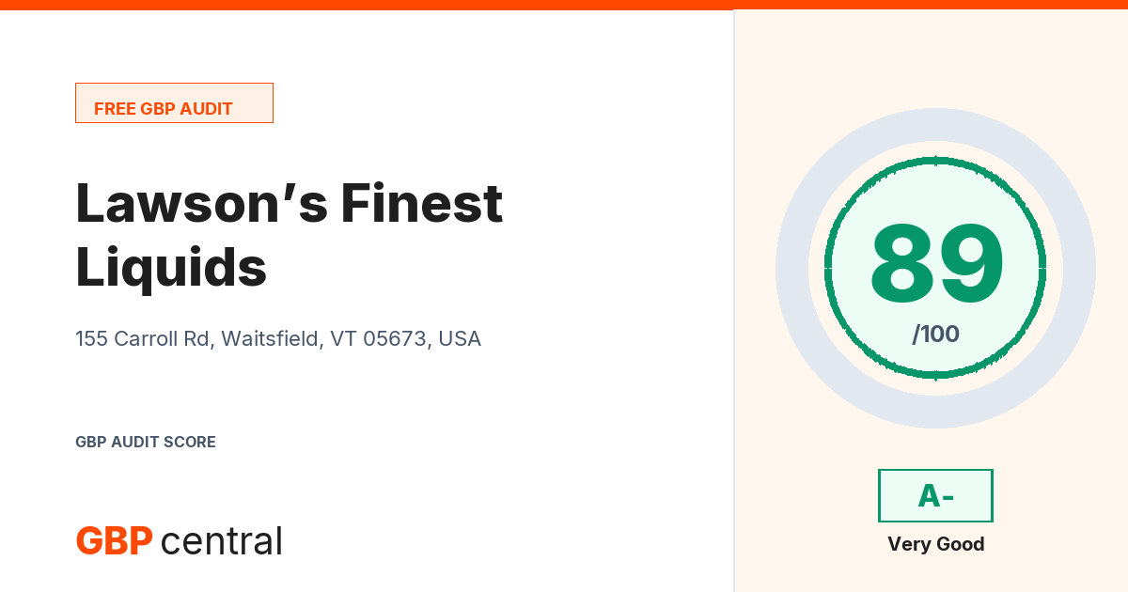The height and width of the screenshot is (592, 1128).
Task: Click the A- grade badge
Action: (x=935, y=495)
